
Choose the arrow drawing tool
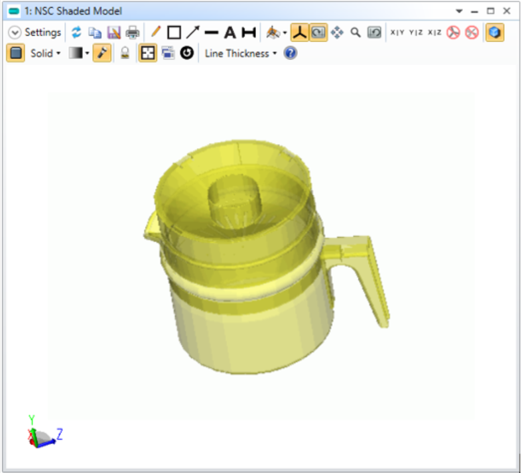point(192,32)
